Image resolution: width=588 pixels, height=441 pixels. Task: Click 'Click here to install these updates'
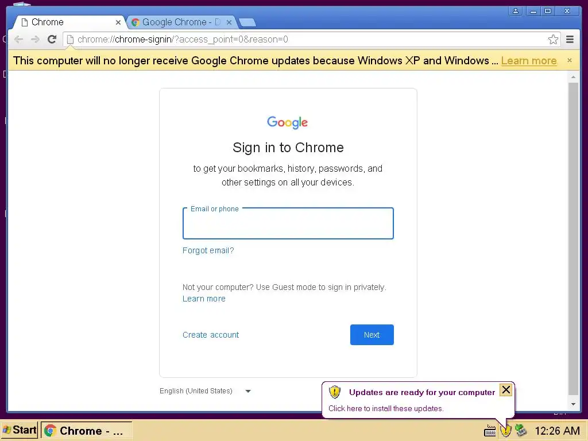click(386, 408)
